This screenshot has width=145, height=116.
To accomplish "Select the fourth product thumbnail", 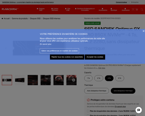I will click(45, 80).
